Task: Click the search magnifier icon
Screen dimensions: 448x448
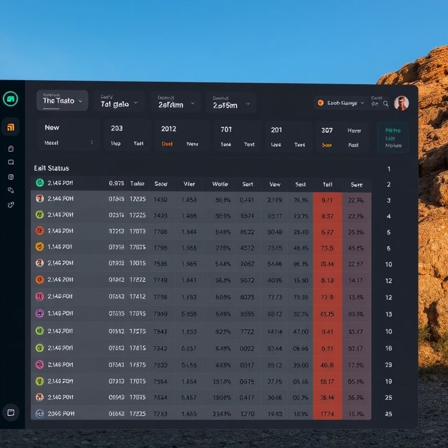Action: coord(386,104)
